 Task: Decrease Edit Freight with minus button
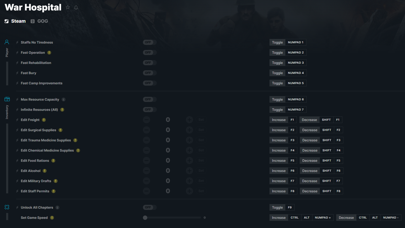147,120
